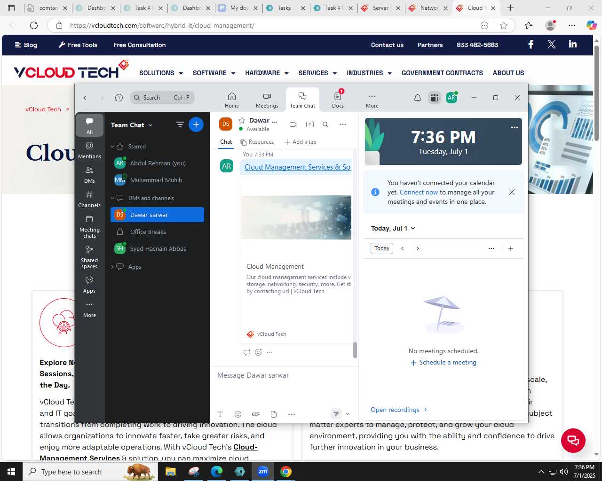Add an emoji reaction to the message
The image size is (602, 481).
[258, 352]
